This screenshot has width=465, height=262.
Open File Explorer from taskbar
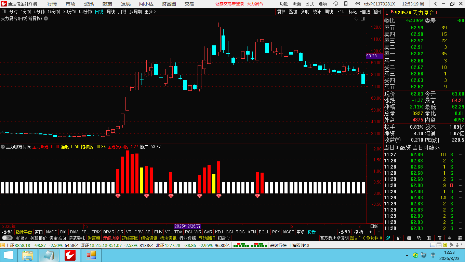pos(28,255)
